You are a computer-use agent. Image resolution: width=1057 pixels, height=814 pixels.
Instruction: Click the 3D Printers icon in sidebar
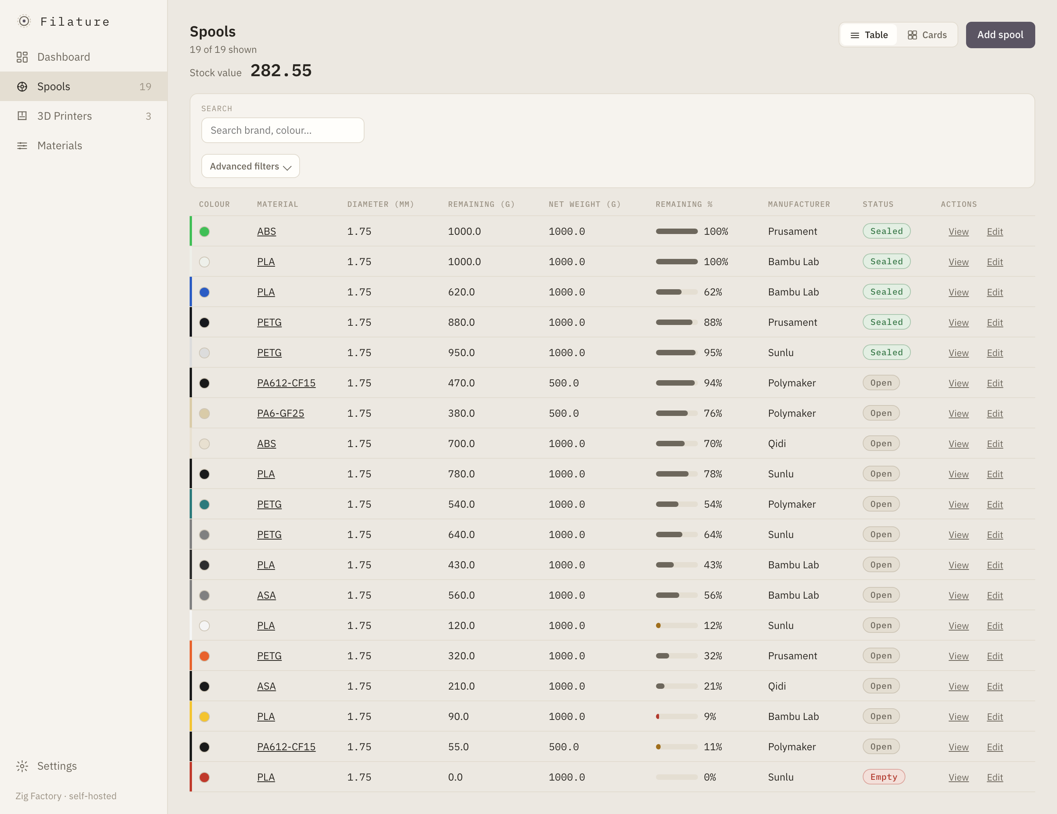(x=22, y=116)
